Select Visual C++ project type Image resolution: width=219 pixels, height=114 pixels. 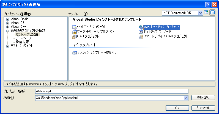pos(18,27)
